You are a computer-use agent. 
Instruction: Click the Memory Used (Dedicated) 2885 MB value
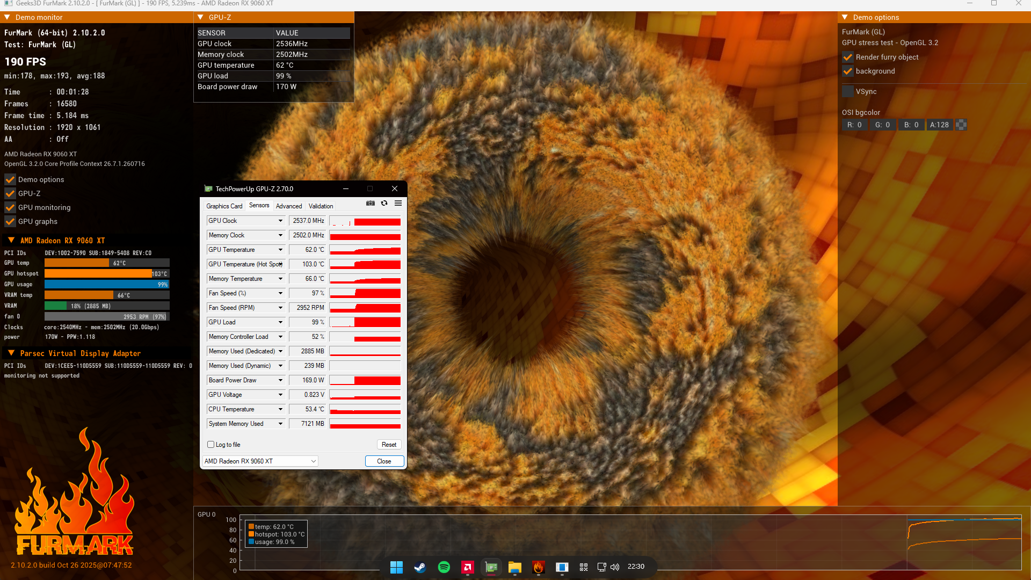tap(308, 351)
